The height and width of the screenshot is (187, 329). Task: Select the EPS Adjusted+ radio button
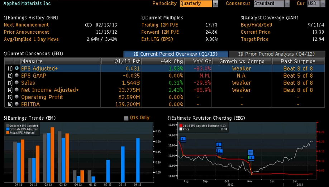click(x=17, y=68)
